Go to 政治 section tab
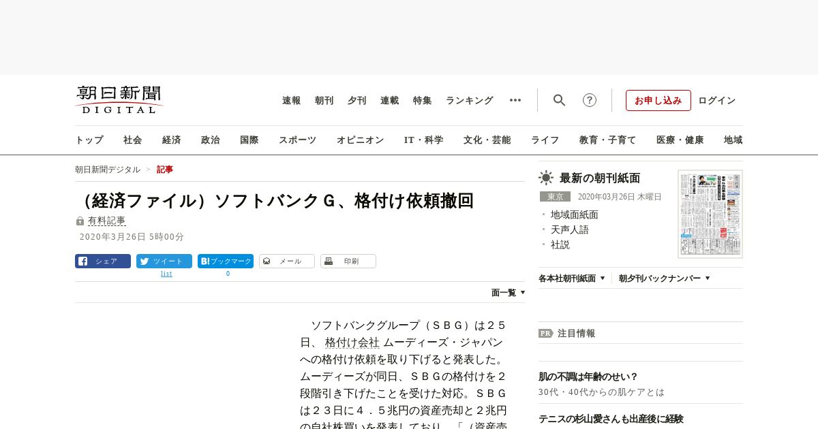This screenshot has width=818, height=429. point(211,140)
